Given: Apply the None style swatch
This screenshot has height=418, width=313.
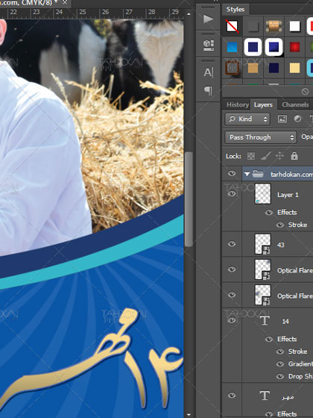Looking at the screenshot, I should tap(232, 26).
